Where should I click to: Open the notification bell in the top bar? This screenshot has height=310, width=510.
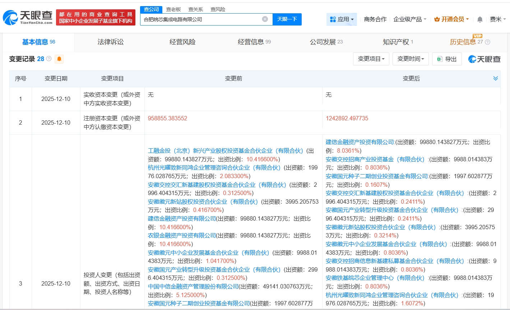[479, 19]
